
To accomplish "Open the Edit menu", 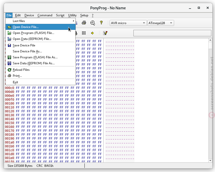I will pyautogui.click(x=18, y=15).
